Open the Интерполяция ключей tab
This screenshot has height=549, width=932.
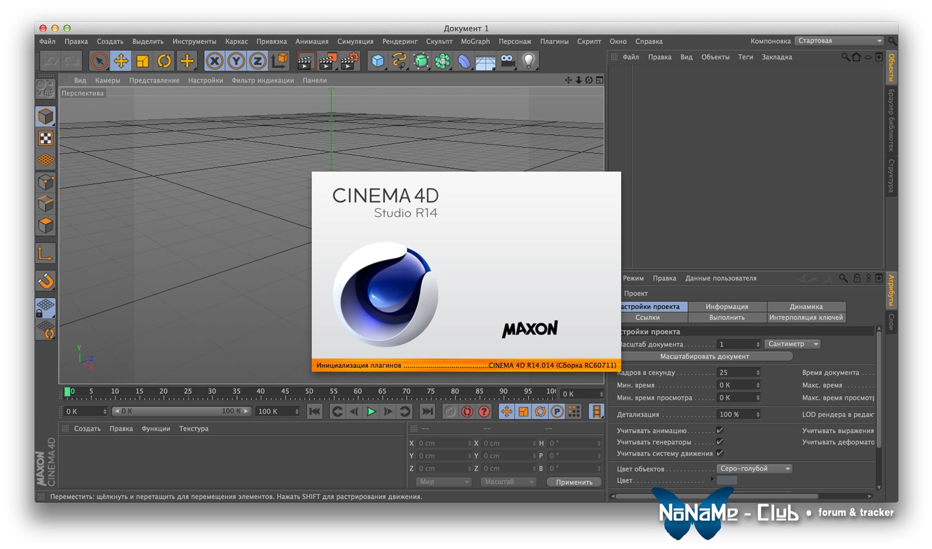[x=806, y=318]
